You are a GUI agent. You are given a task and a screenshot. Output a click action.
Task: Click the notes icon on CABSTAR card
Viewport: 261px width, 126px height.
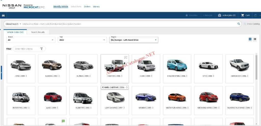(x=126, y=58)
